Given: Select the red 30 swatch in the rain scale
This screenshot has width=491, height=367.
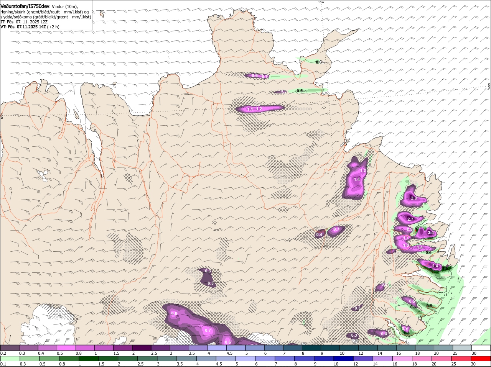Looking at the screenshot, I should tap(481, 359).
